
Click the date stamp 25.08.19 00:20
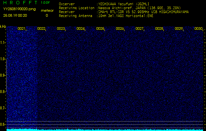15,15
